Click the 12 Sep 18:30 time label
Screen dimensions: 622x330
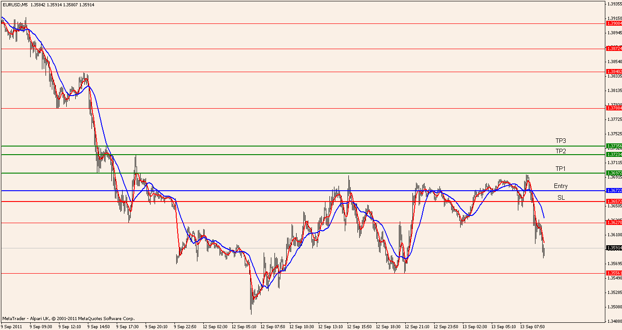point(388,326)
